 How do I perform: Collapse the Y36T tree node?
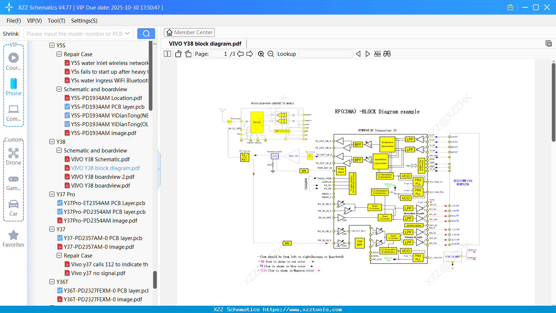[52, 282]
